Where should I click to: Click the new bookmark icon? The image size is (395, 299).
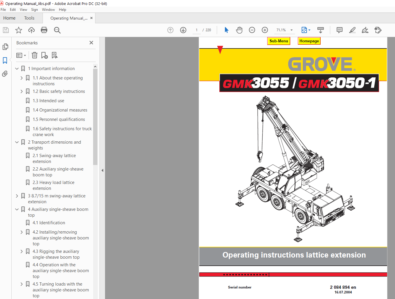45,55
